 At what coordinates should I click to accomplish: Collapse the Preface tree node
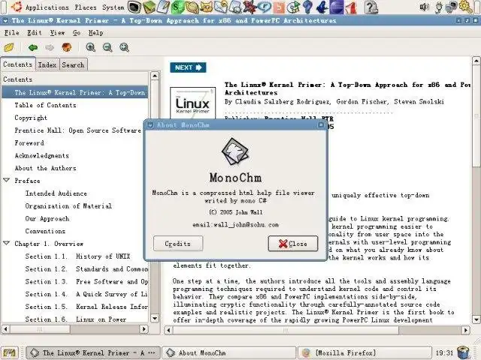[7, 180]
